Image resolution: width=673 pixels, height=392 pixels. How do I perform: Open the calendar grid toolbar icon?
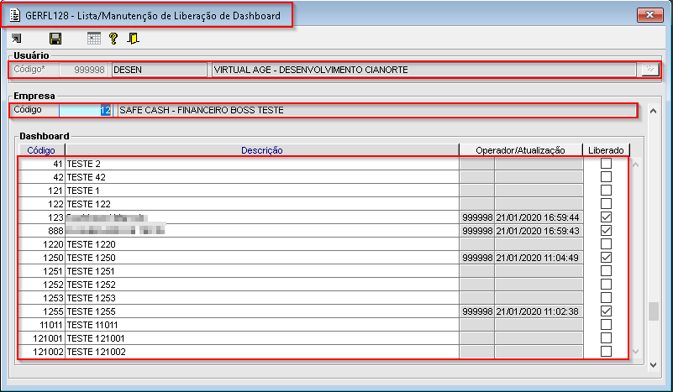[x=93, y=39]
